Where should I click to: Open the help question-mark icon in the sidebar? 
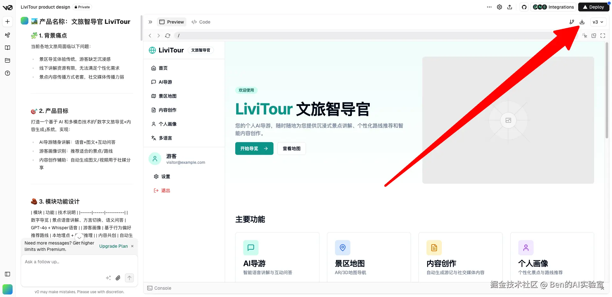point(8,73)
